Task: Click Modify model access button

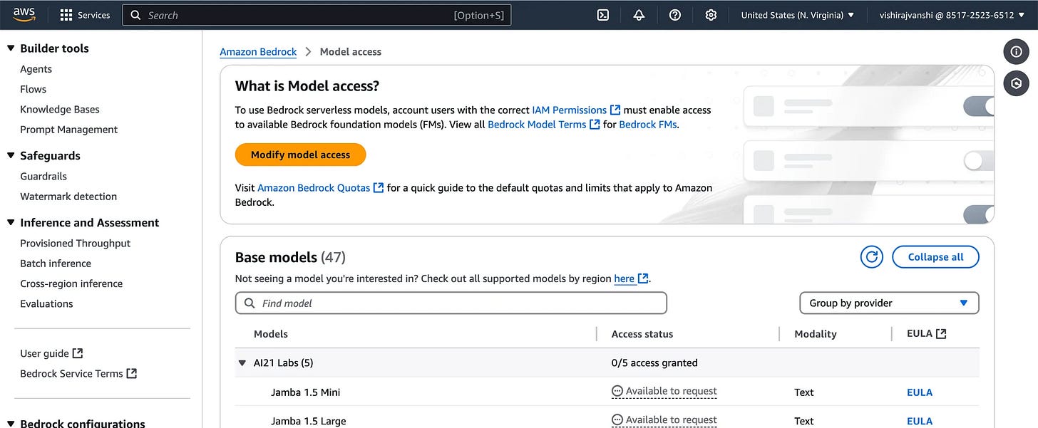Action: click(x=300, y=155)
